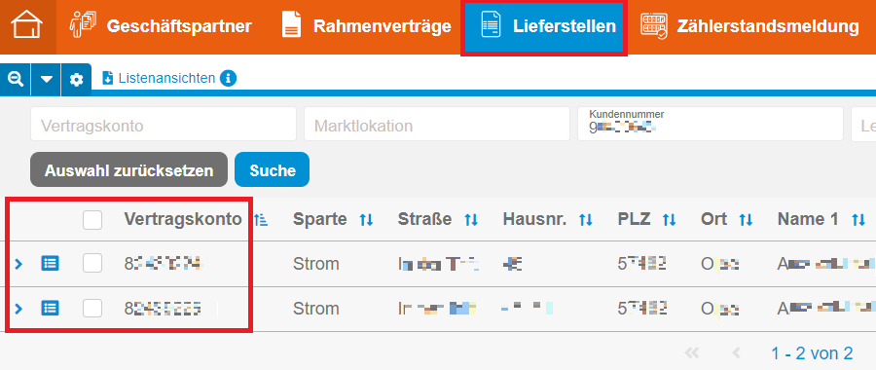
Task: Open the settings gear icon
Action: [x=76, y=80]
